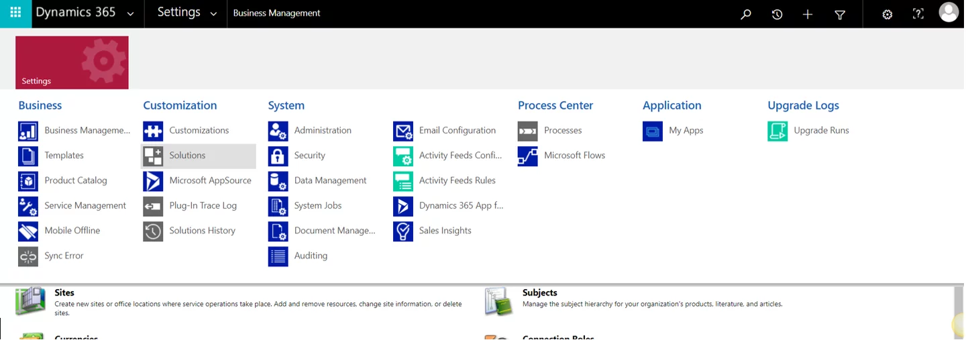Open the Customizations menu entry
The height and width of the screenshot is (340, 966).
[199, 131]
